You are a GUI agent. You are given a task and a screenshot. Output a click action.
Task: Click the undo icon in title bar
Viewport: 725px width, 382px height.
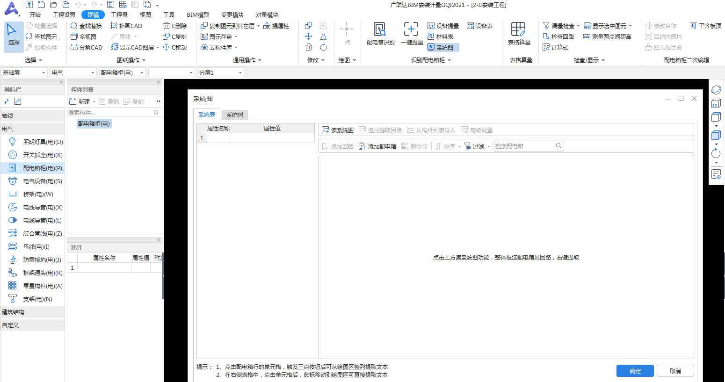[x=78, y=5]
